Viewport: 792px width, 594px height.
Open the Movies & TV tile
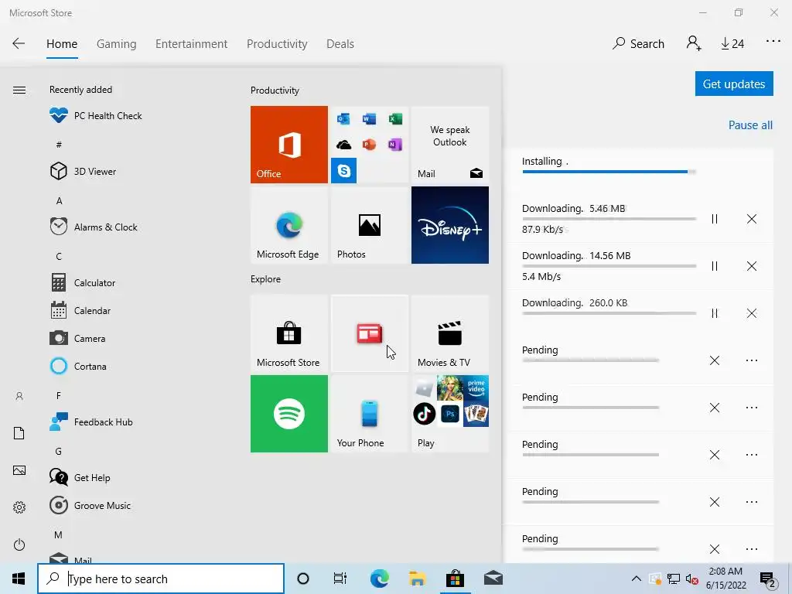point(450,333)
